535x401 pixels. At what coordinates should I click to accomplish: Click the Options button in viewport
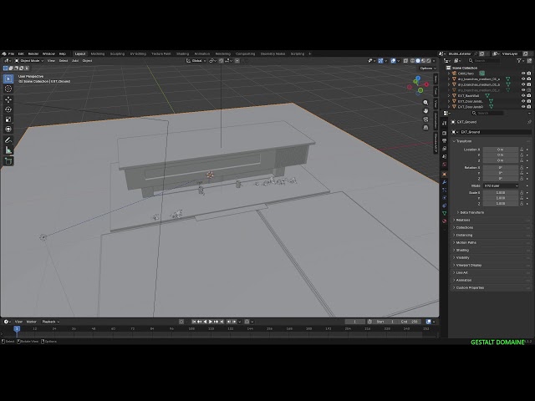click(427, 69)
